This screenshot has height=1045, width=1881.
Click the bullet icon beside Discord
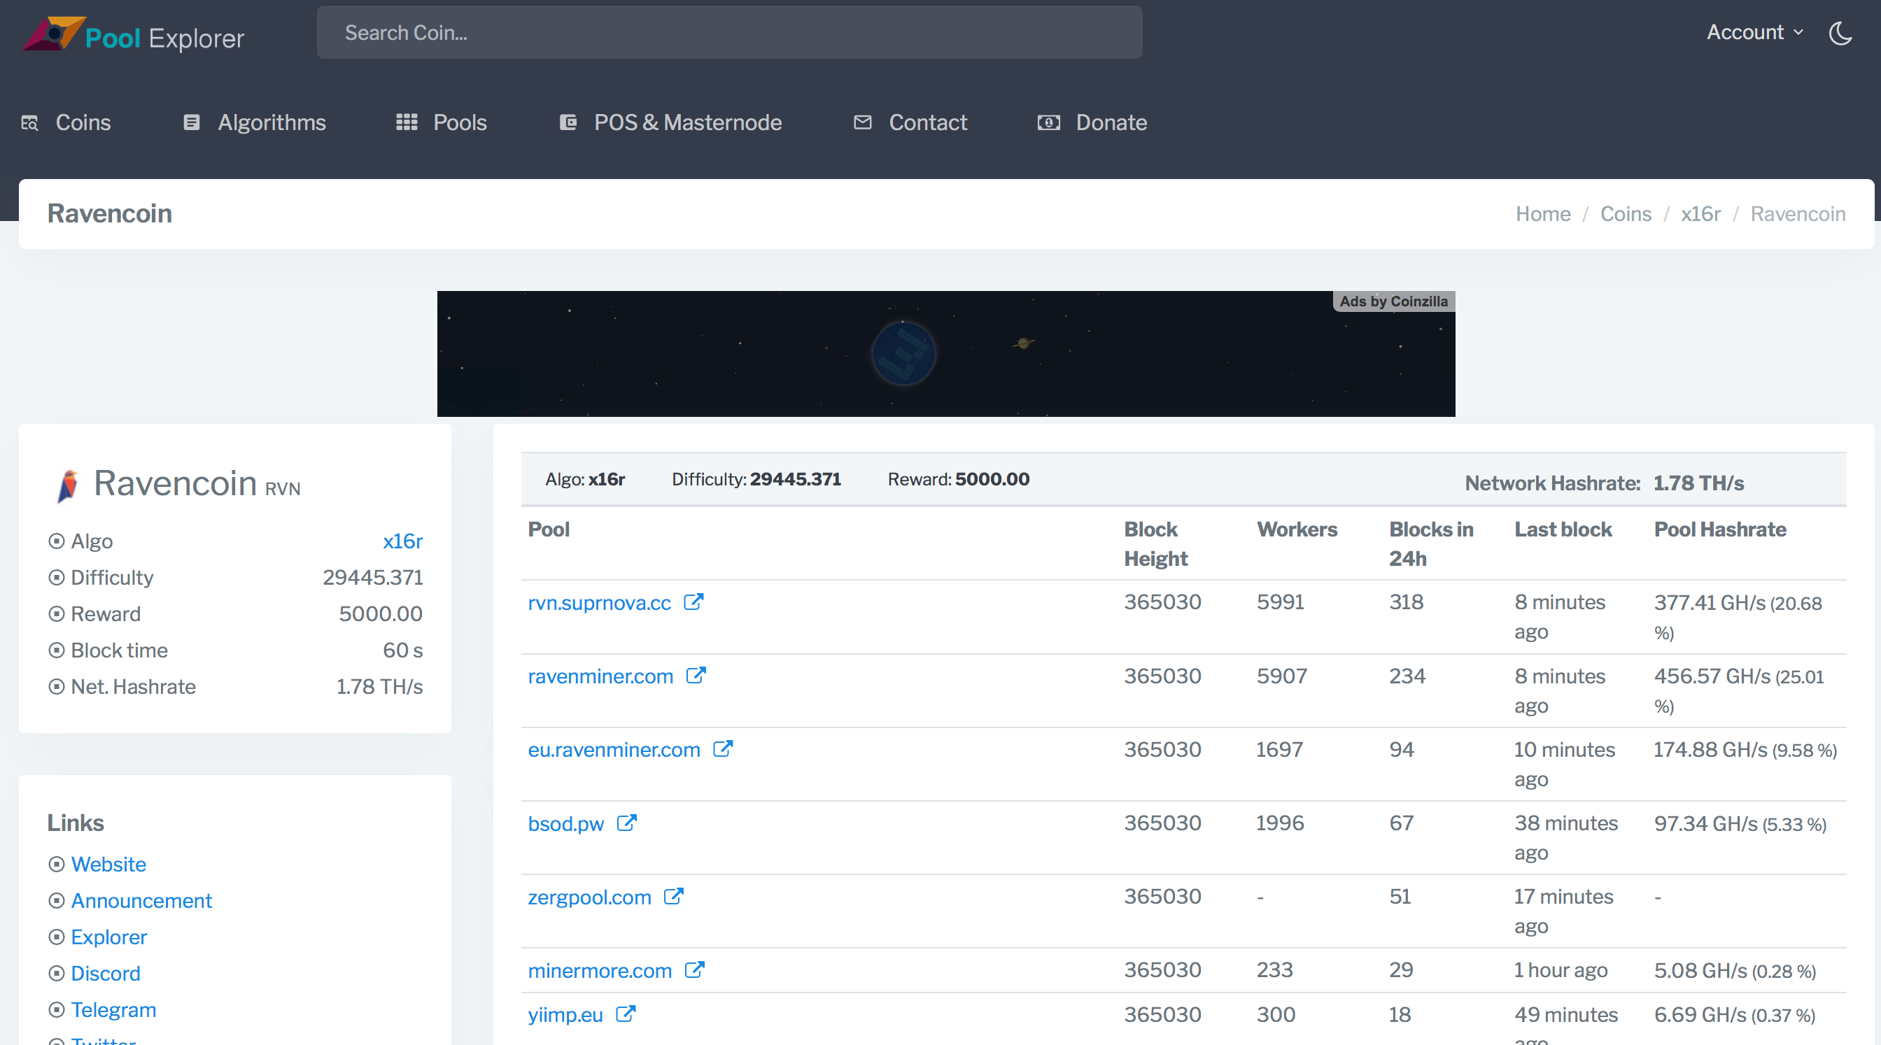(56, 974)
